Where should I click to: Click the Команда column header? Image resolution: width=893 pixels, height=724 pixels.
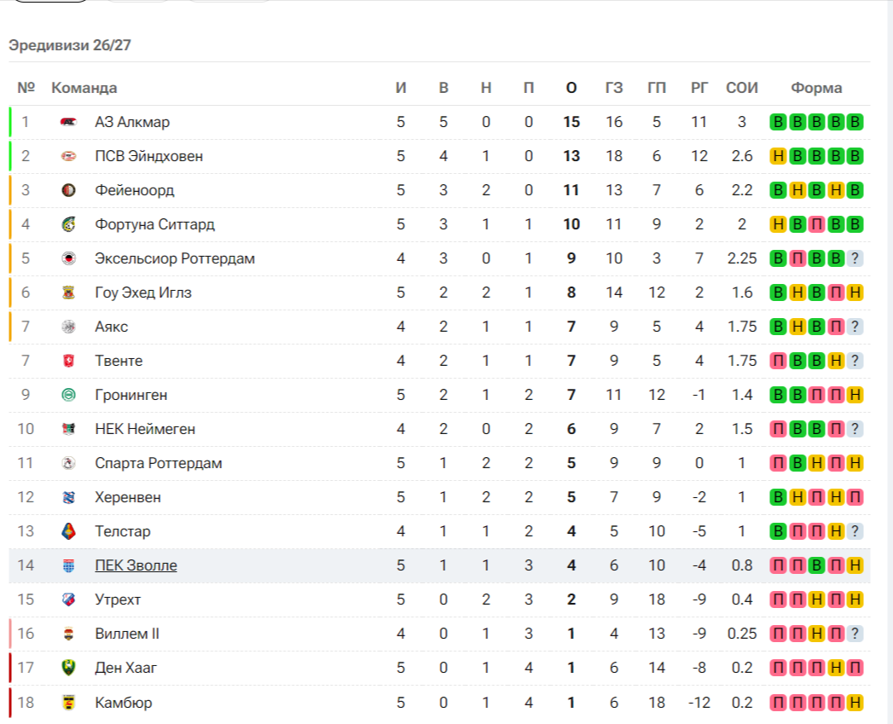[84, 88]
